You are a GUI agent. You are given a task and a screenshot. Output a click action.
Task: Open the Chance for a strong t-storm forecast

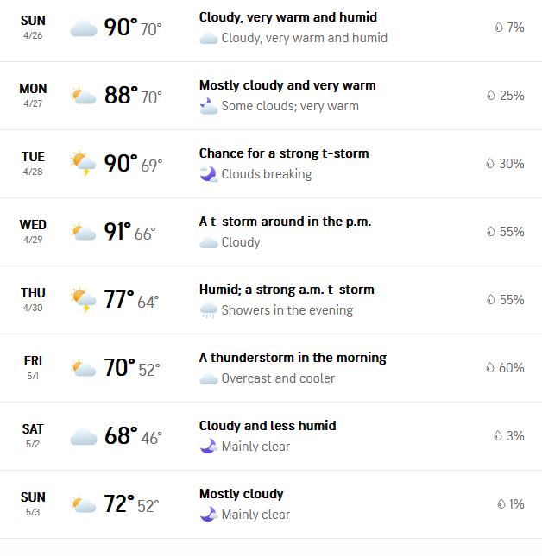pyautogui.click(x=283, y=153)
